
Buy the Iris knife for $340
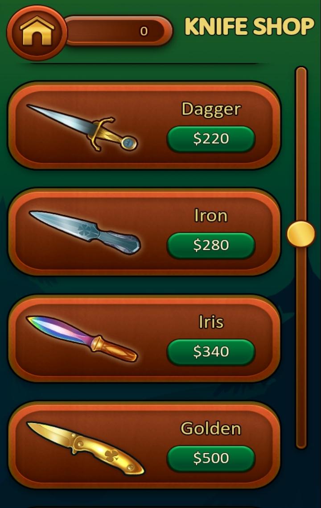click(x=211, y=352)
